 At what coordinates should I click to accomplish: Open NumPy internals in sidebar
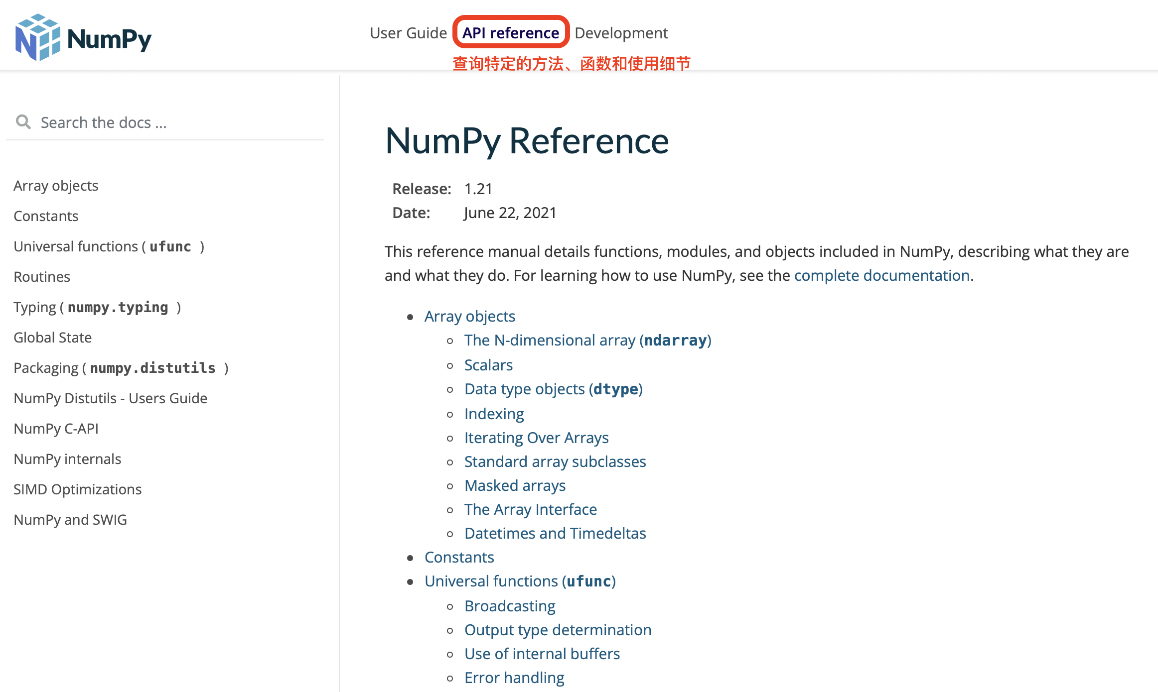coord(67,459)
